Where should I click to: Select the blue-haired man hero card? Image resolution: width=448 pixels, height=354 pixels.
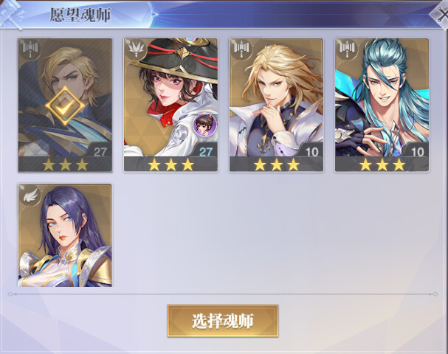(x=382, y=105)
